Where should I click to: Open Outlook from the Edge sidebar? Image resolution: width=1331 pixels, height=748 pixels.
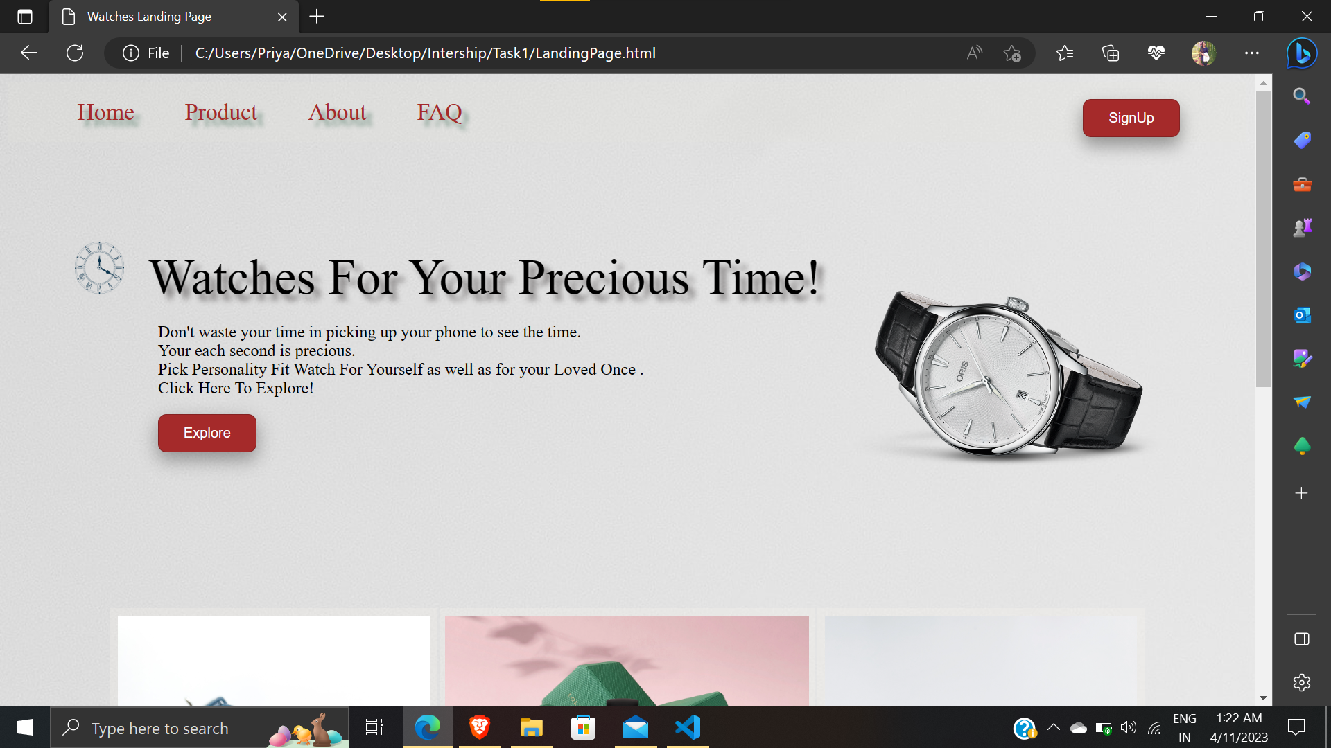pyautogui.click(x=1302, y=315)
